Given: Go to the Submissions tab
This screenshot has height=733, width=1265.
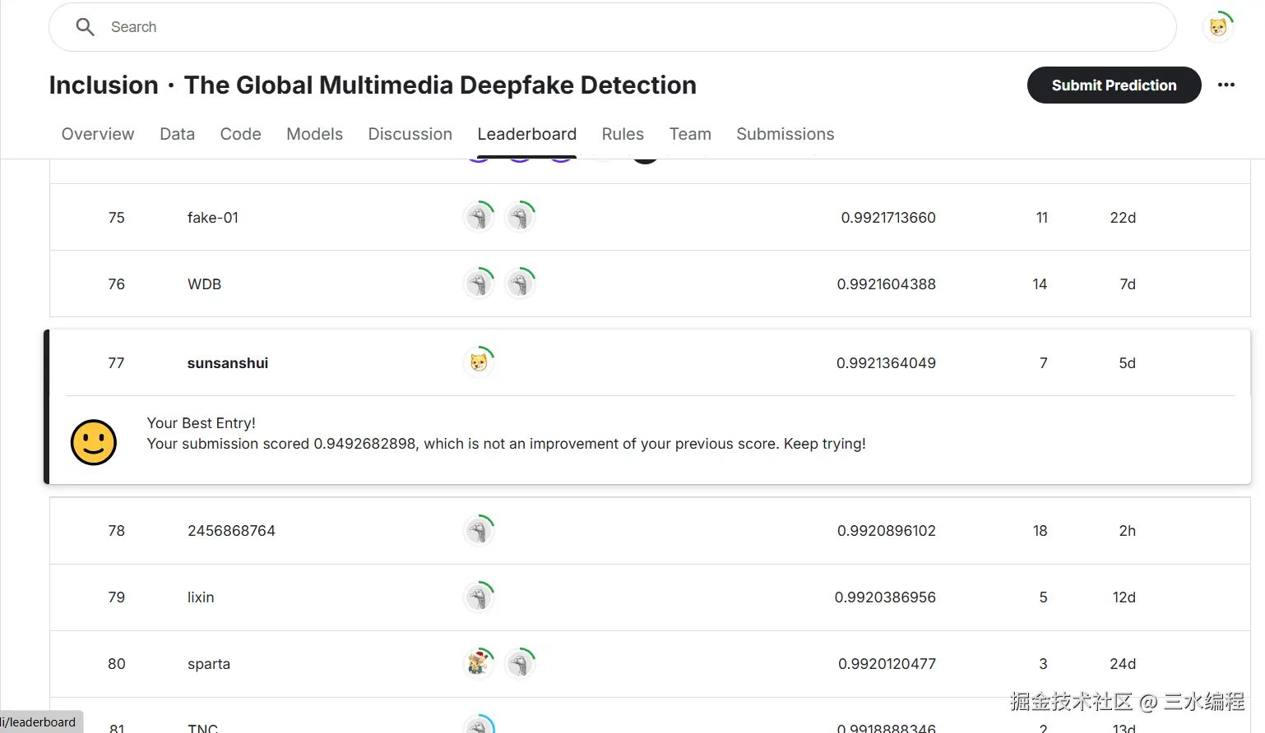Looking at the screenshot, I should [x=785, y=134].
